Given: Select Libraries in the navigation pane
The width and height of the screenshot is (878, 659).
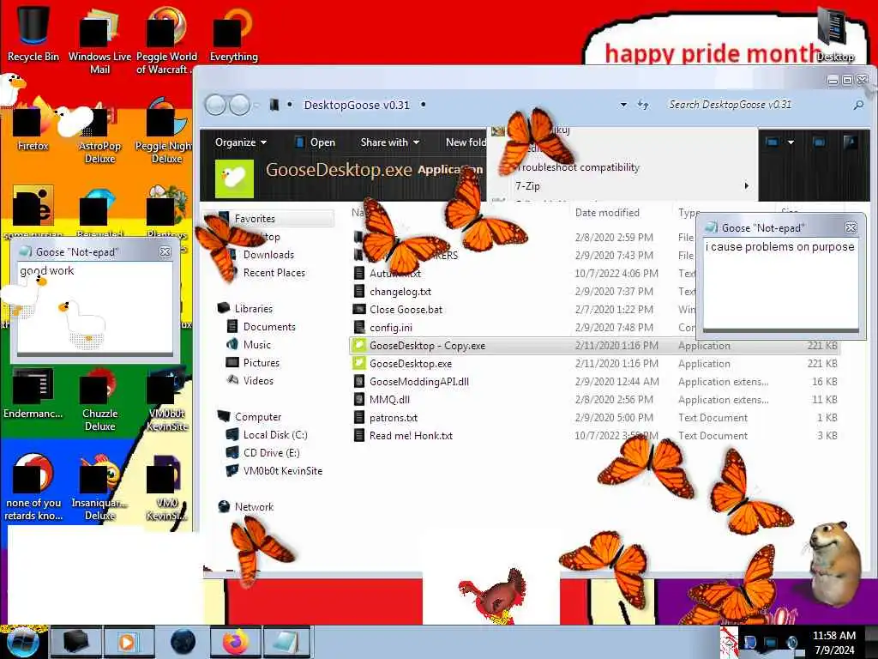Looking at the screenshot, I should 253,308.
